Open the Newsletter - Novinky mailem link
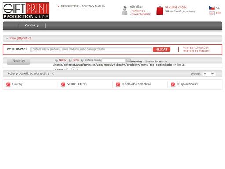The image size is (225, 169). [83, 6]
